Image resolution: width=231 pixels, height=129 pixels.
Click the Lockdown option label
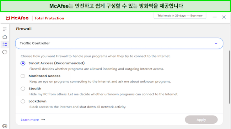click(x=37, y=101)
